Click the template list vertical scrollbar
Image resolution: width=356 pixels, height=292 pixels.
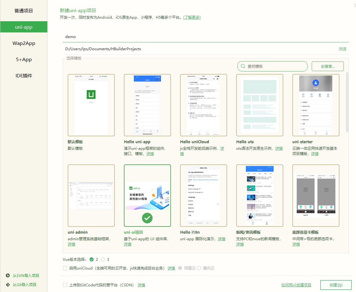point(347,102)
